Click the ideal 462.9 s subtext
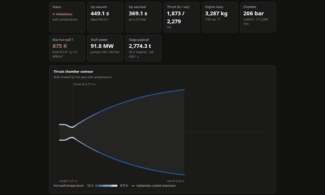The image size is (325, 195). coord(100,19)
